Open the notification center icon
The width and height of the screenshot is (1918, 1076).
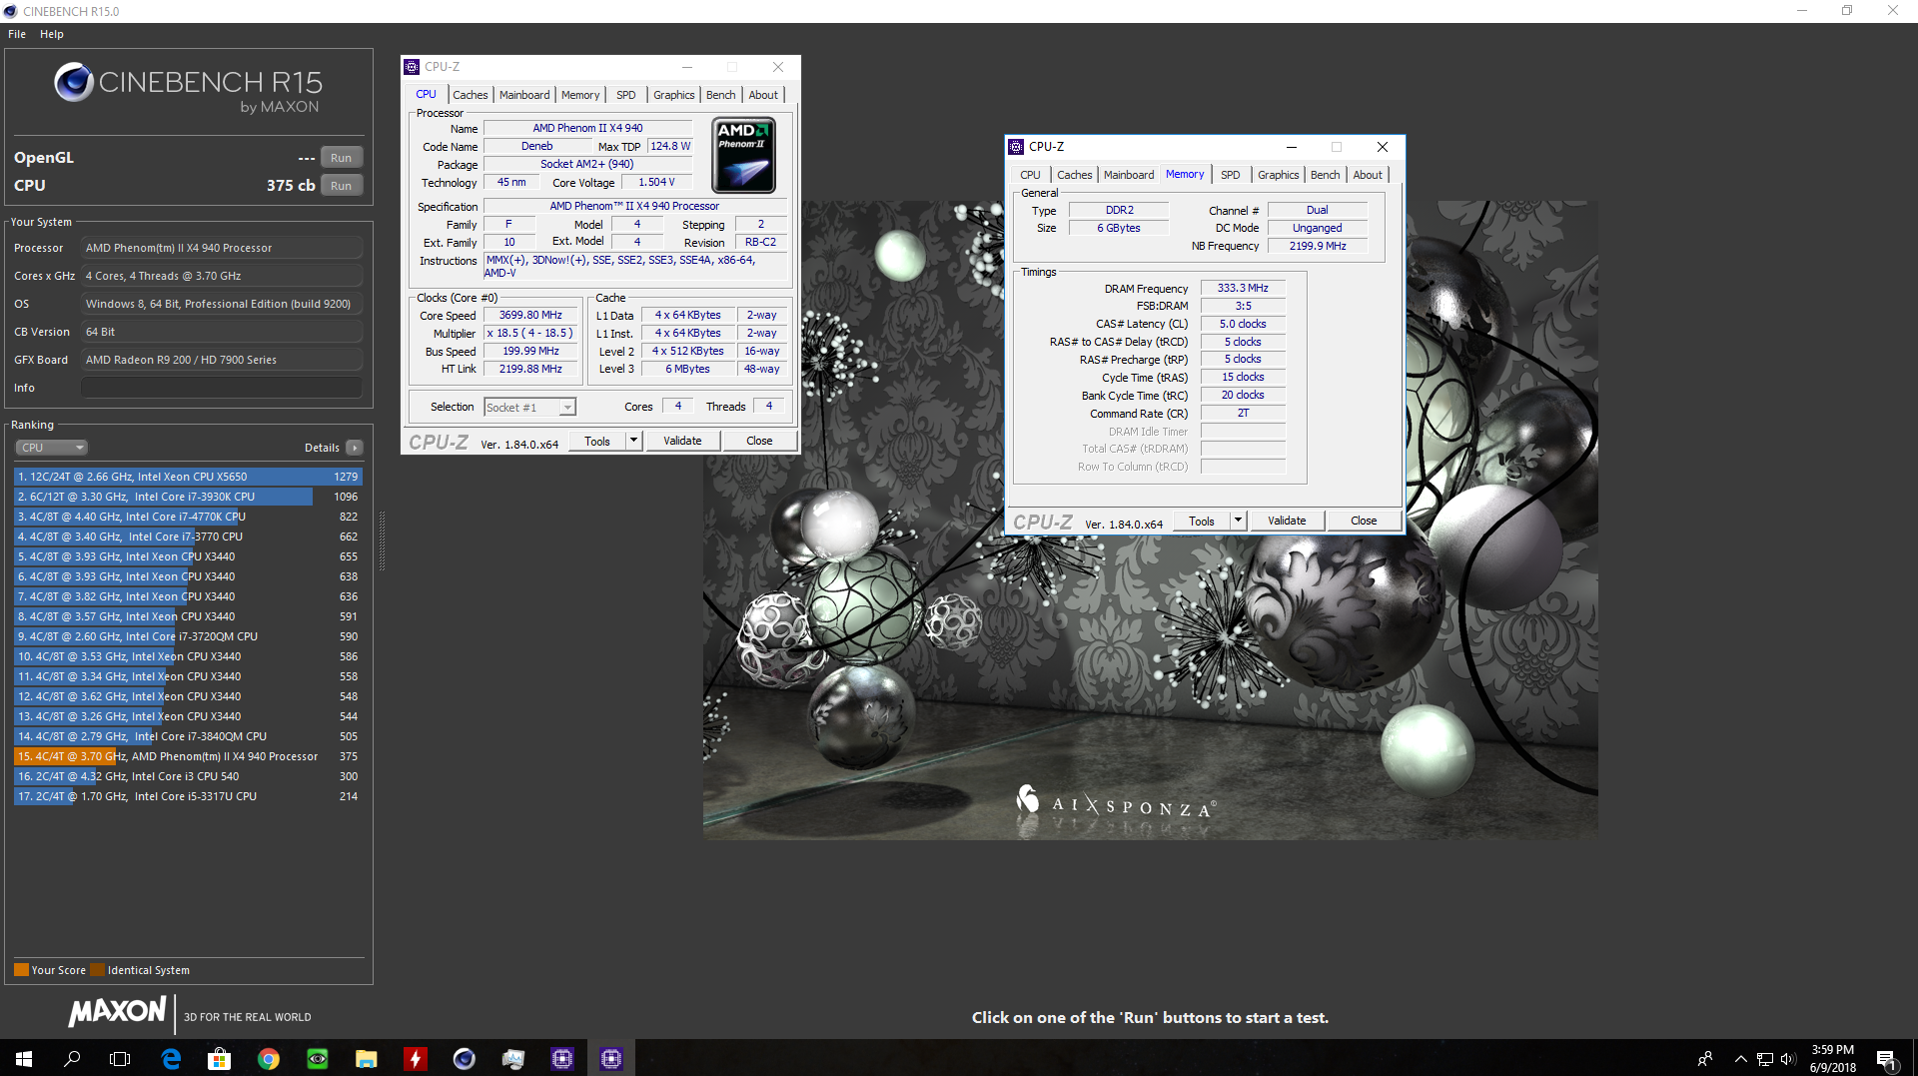(1886, 1058)
